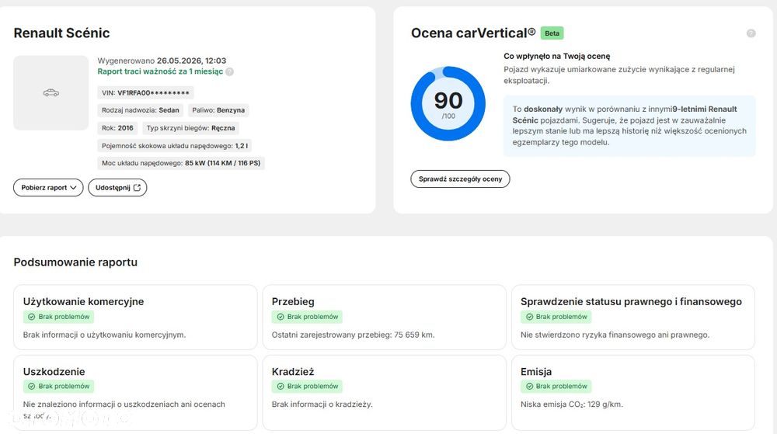The width and height of the screenshot is (777, 434).
Task: Click 'Ostatni zarejestrowany przebieg: 75 659 km' text
Action: tap(353, 335)
